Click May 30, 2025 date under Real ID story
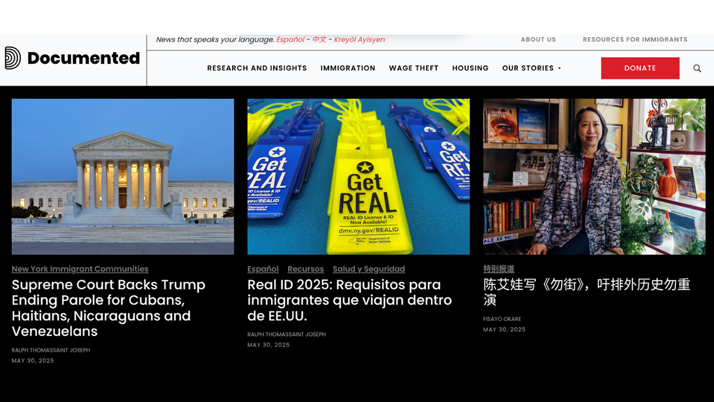Screen dimensions: 714x402 pos(268,345)
